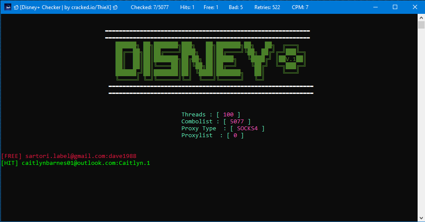Click the "Proxy Type" label
This screenshot has width=425, height=222.
(199, 129)
